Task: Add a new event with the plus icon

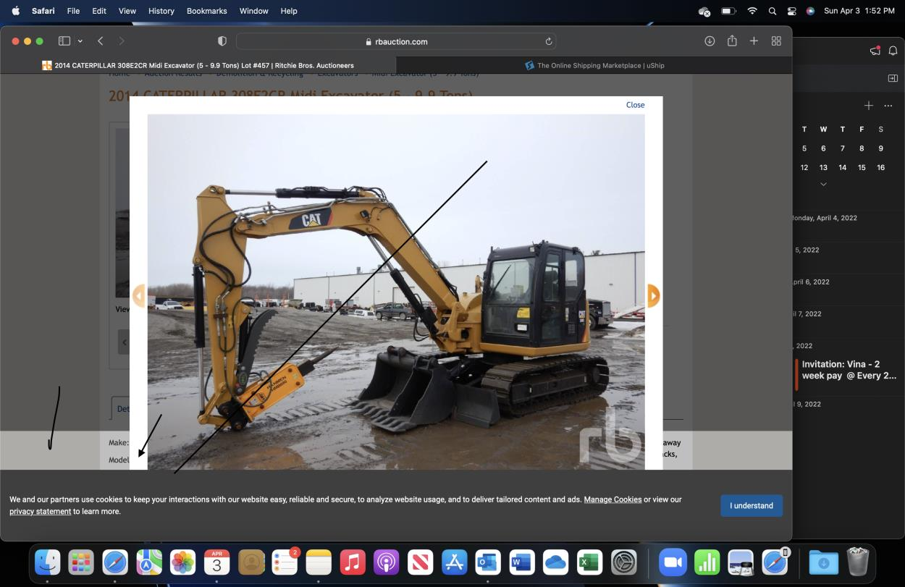Action: click(x=869, y=106)
